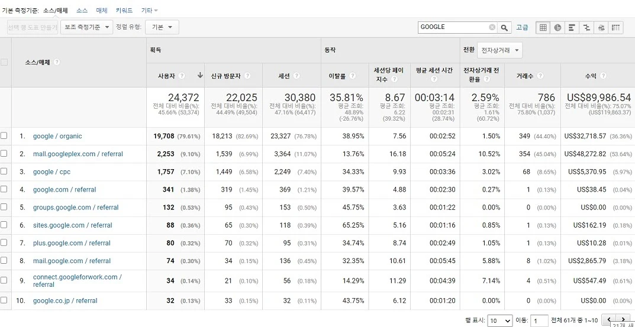The image size is (635, 327).
Task: Open the sites.google.com / referral link
Action: [73, 225]
